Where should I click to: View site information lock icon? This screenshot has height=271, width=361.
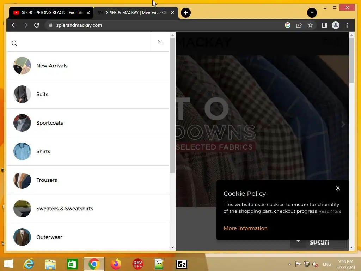point(51,25)
